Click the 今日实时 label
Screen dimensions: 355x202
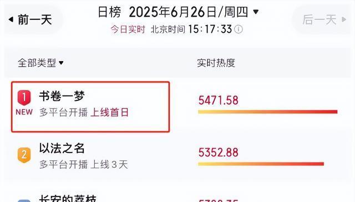pyautogui.click(x=128, y=29)
